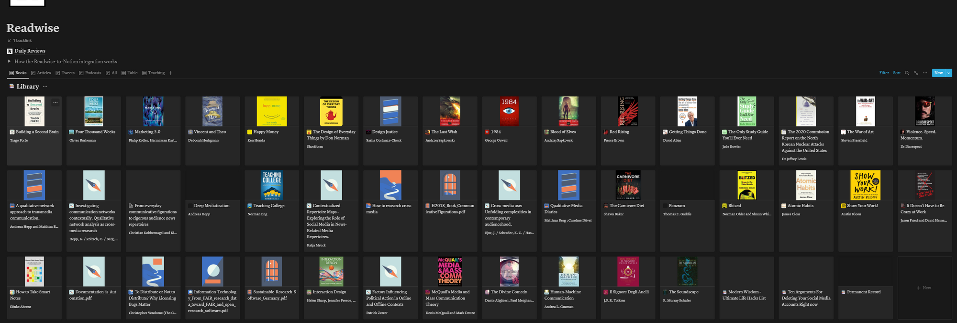Click the Red Rising page icon
Viewport: 957px width, 323px height.
click(x=606, y=132)
